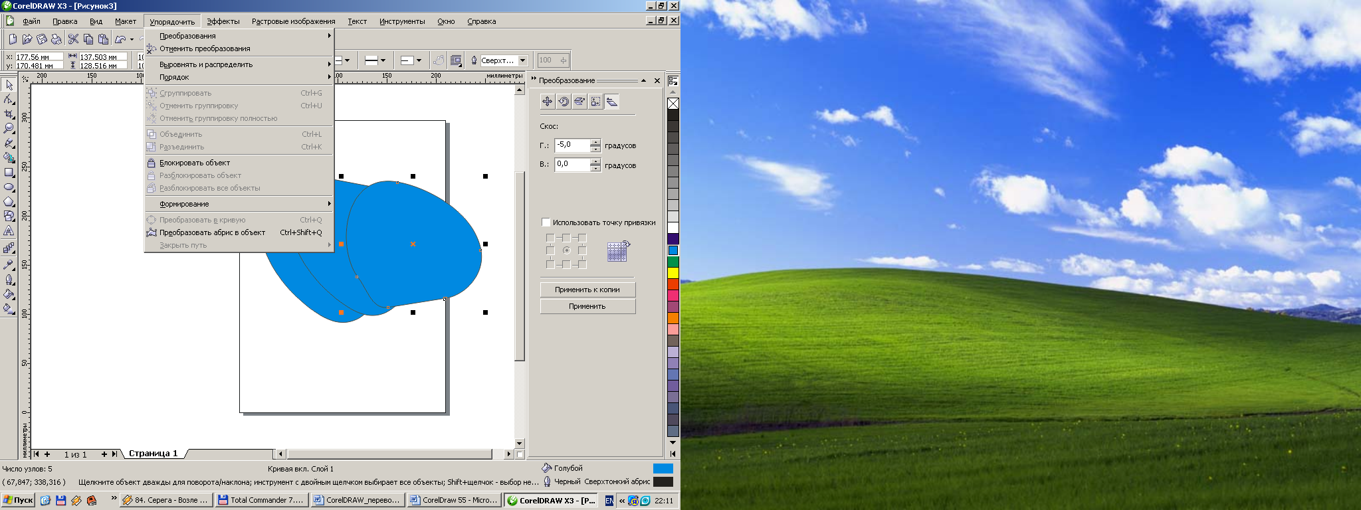Open the 'Эффекты' menu

[x=223, y=21]
